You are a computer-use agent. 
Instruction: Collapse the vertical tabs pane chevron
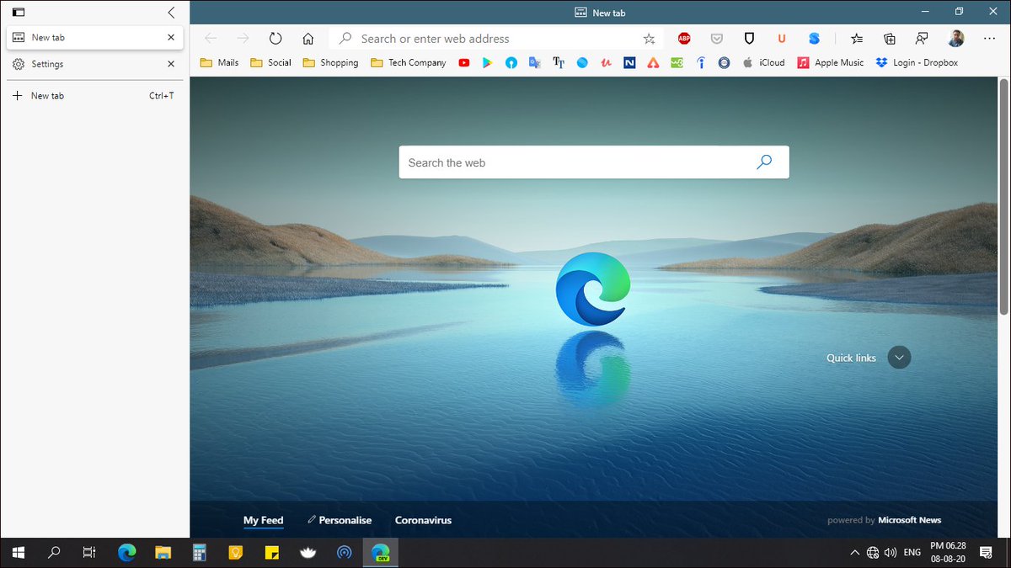tap(171, 13)
